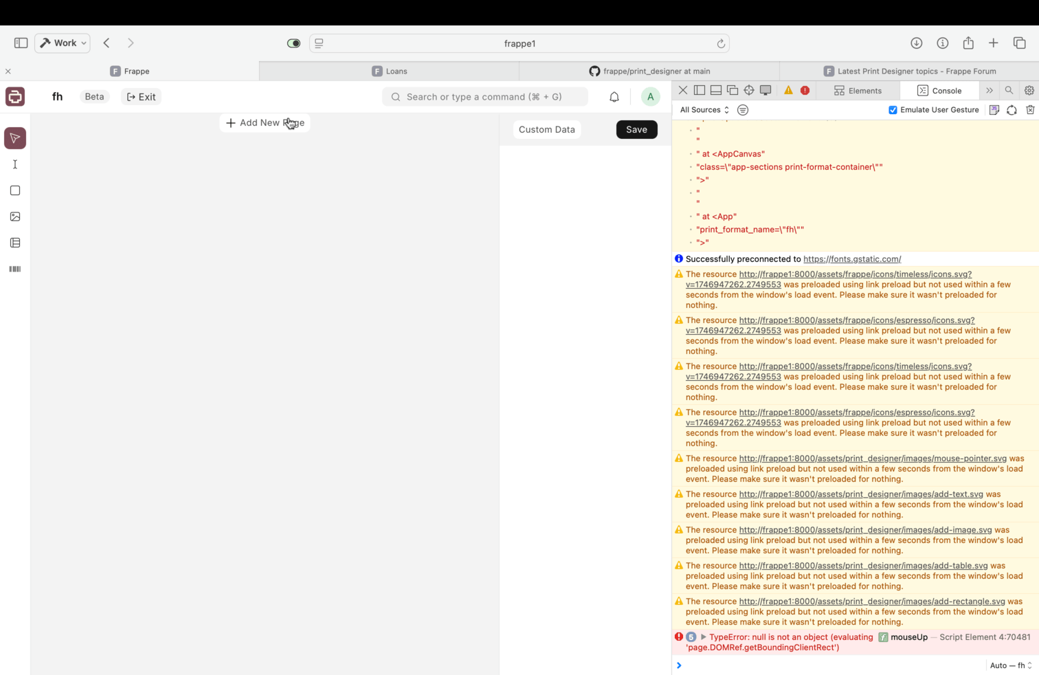Image resolution: width=1039 pixels, height=675 pixels.
Task: Switch to the Console tab
Action: tap(939, 90)
